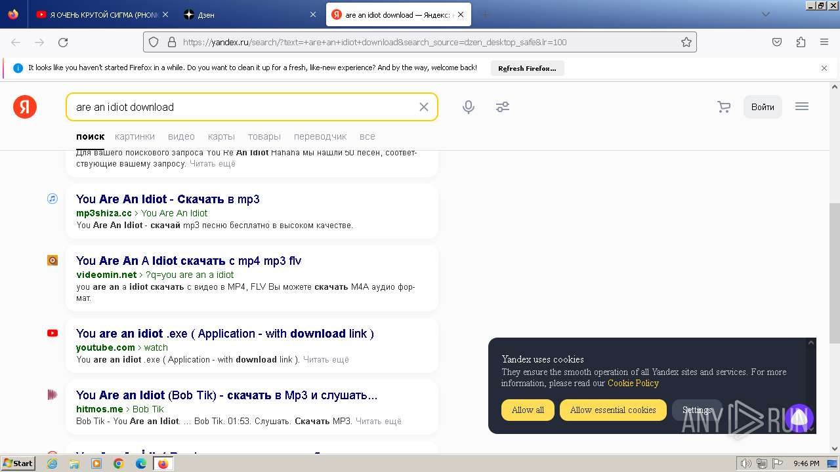Reload the page in Firefox
Screen dimensions: 840x472
pyautogui.click(x=63, y=42)
